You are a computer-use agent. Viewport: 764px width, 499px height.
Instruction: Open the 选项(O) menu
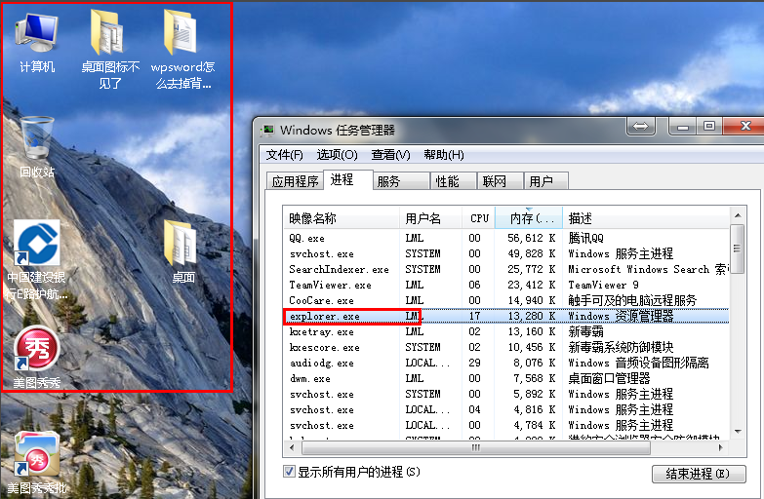(x=338, y=155)
